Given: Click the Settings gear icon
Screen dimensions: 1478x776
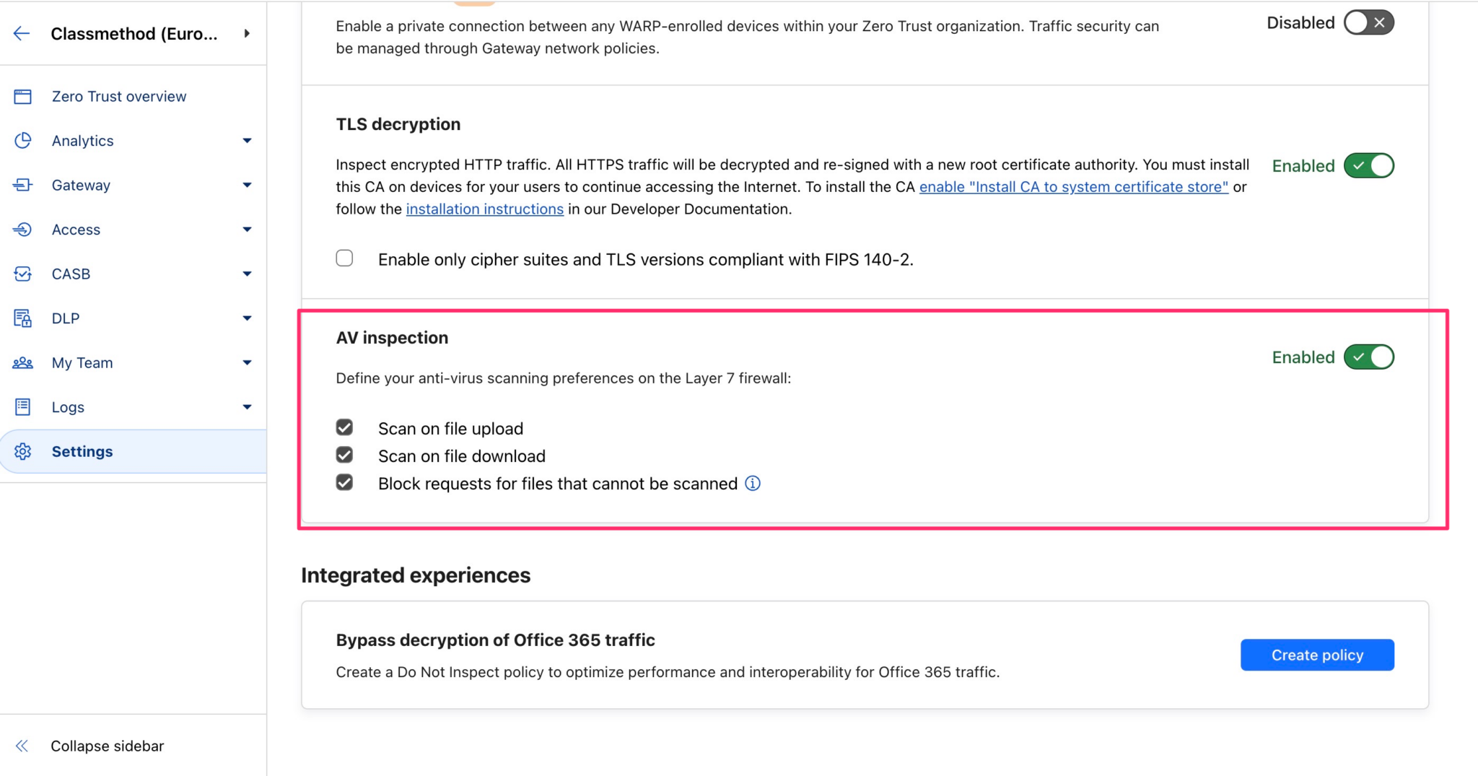Looking at the screenshot, I should pyautogui.click(x=24, y=451).
